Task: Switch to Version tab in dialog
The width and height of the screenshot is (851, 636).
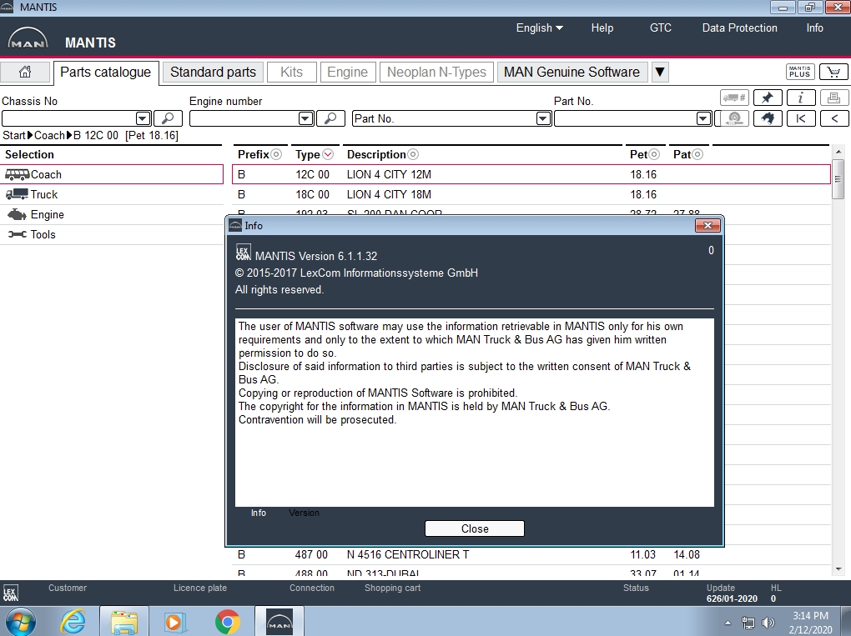Action: click(304, 513)
